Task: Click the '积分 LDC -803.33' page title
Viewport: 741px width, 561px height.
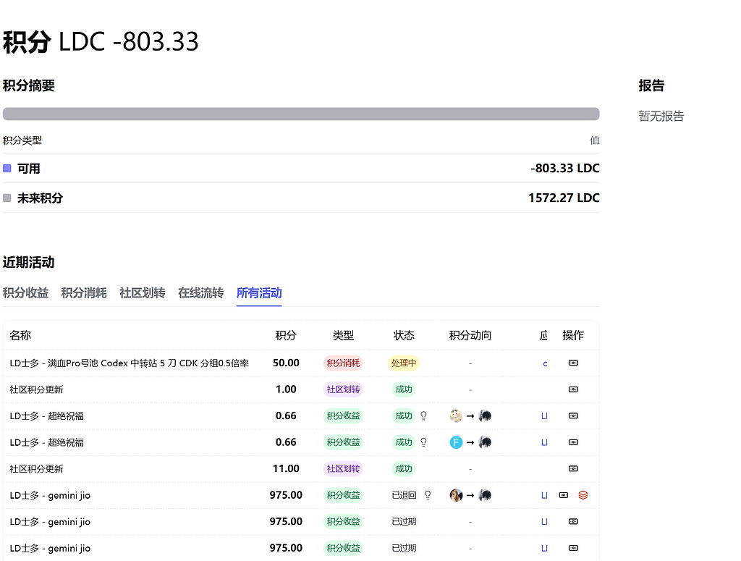Action: [101, 41]
